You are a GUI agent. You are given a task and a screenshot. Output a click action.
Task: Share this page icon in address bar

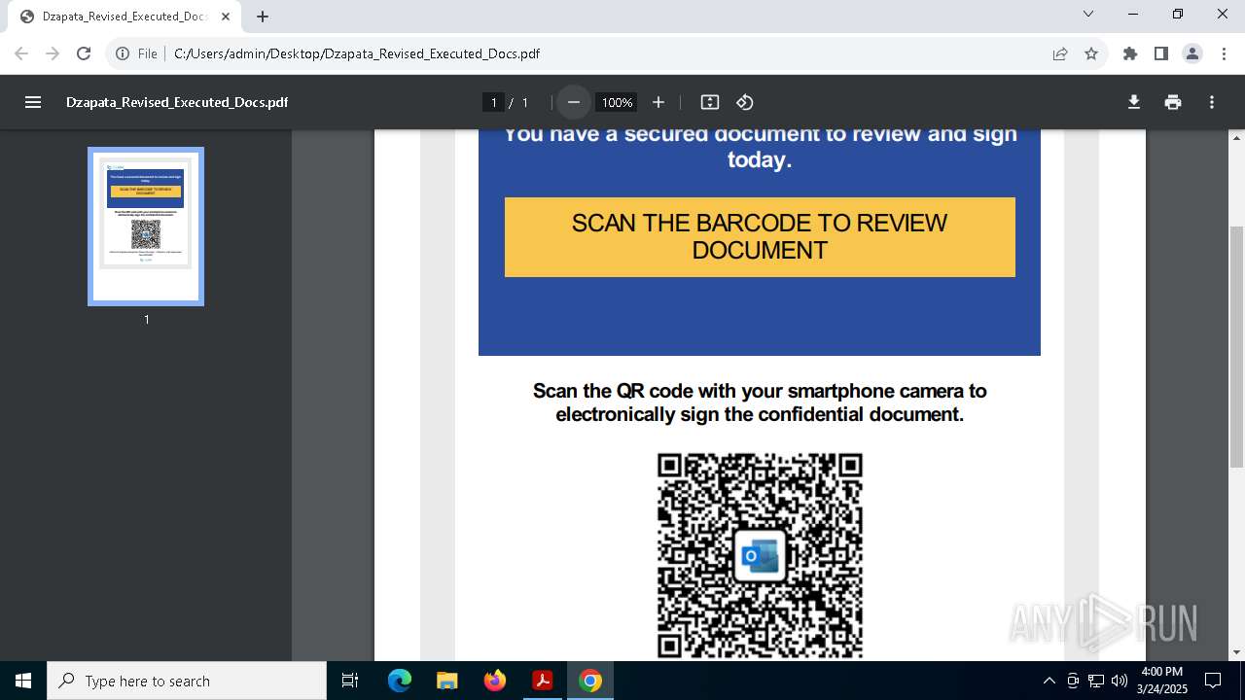click(x=1060, y=53)
